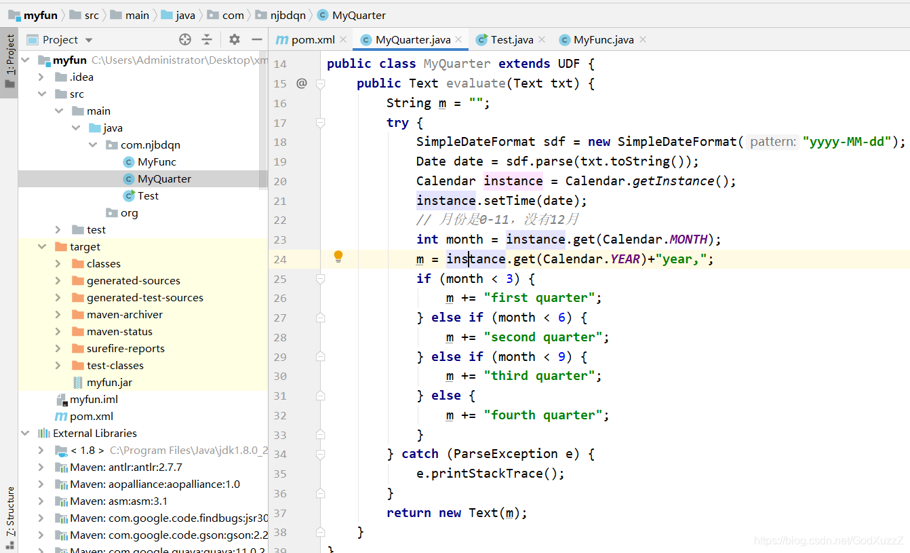Collapse the myfun project root node
Image resolution: width=910 pixels, height=553 pixels.
[25, 60]
